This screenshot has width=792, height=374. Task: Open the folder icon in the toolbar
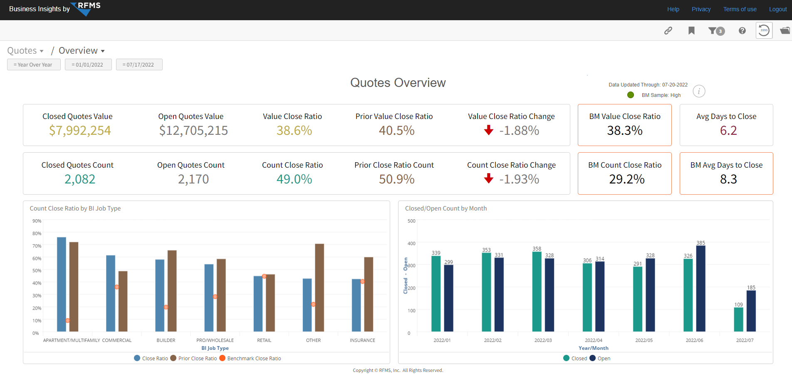tap(785, 30)
